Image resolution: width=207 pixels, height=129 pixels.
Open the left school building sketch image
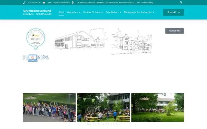click(81, 39)
